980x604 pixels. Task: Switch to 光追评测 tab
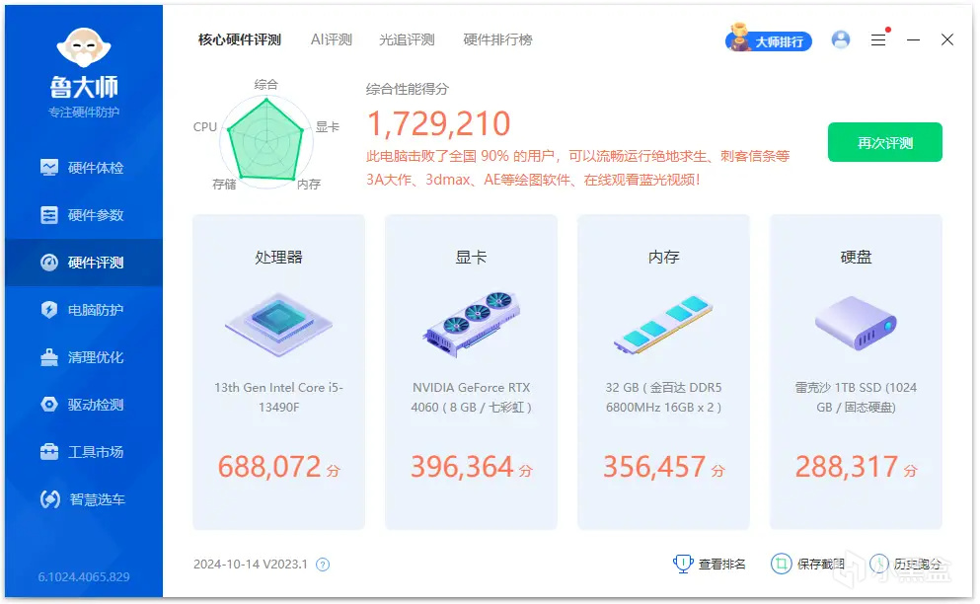tap(407, 40)
